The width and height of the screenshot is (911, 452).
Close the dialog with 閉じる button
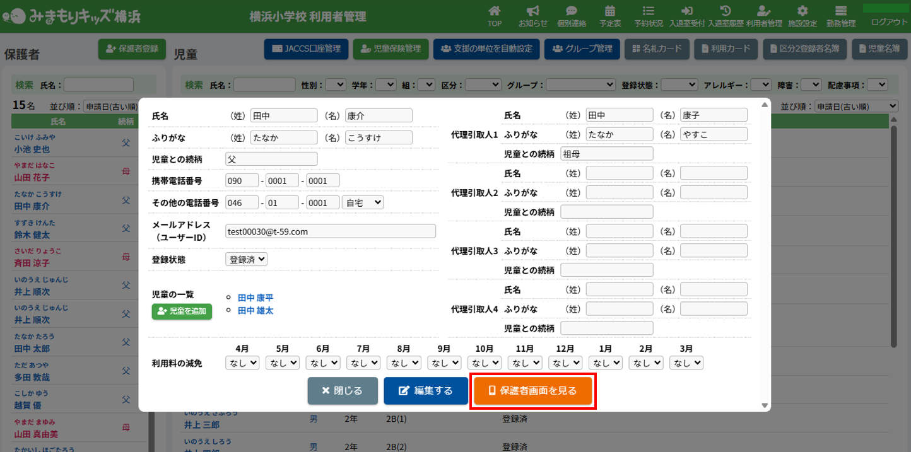point(343,391)
